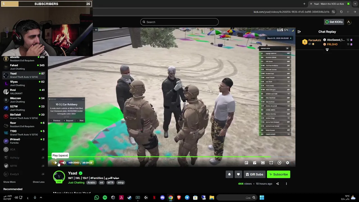Open WhatsApp from taskbar

96,198
